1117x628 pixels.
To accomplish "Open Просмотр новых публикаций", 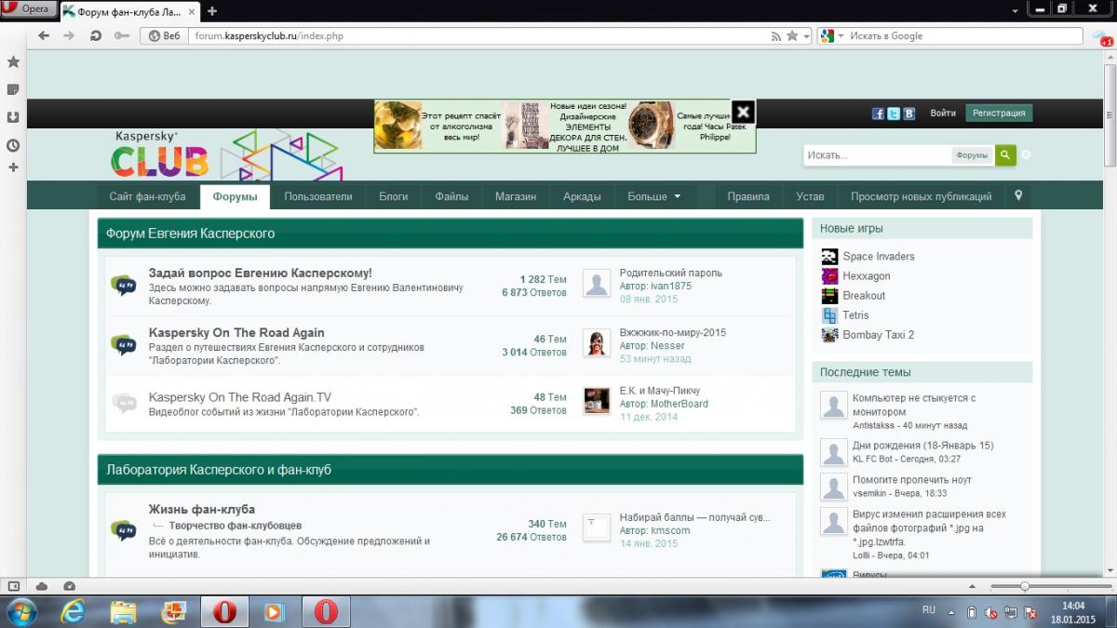I will tap(922, 196).
